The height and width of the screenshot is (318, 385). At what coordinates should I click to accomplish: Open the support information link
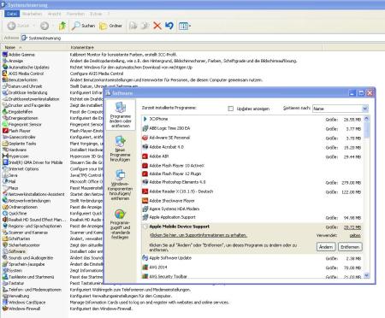[x=198, y=235]
